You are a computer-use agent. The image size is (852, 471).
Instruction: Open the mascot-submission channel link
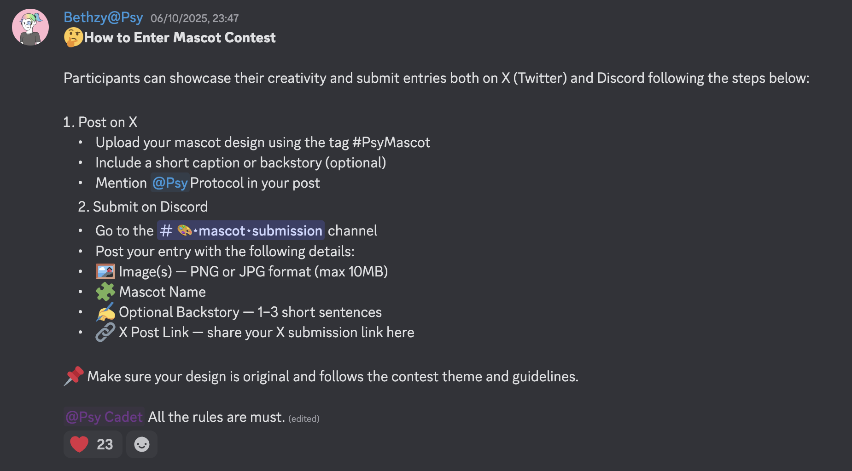[241, 230]
